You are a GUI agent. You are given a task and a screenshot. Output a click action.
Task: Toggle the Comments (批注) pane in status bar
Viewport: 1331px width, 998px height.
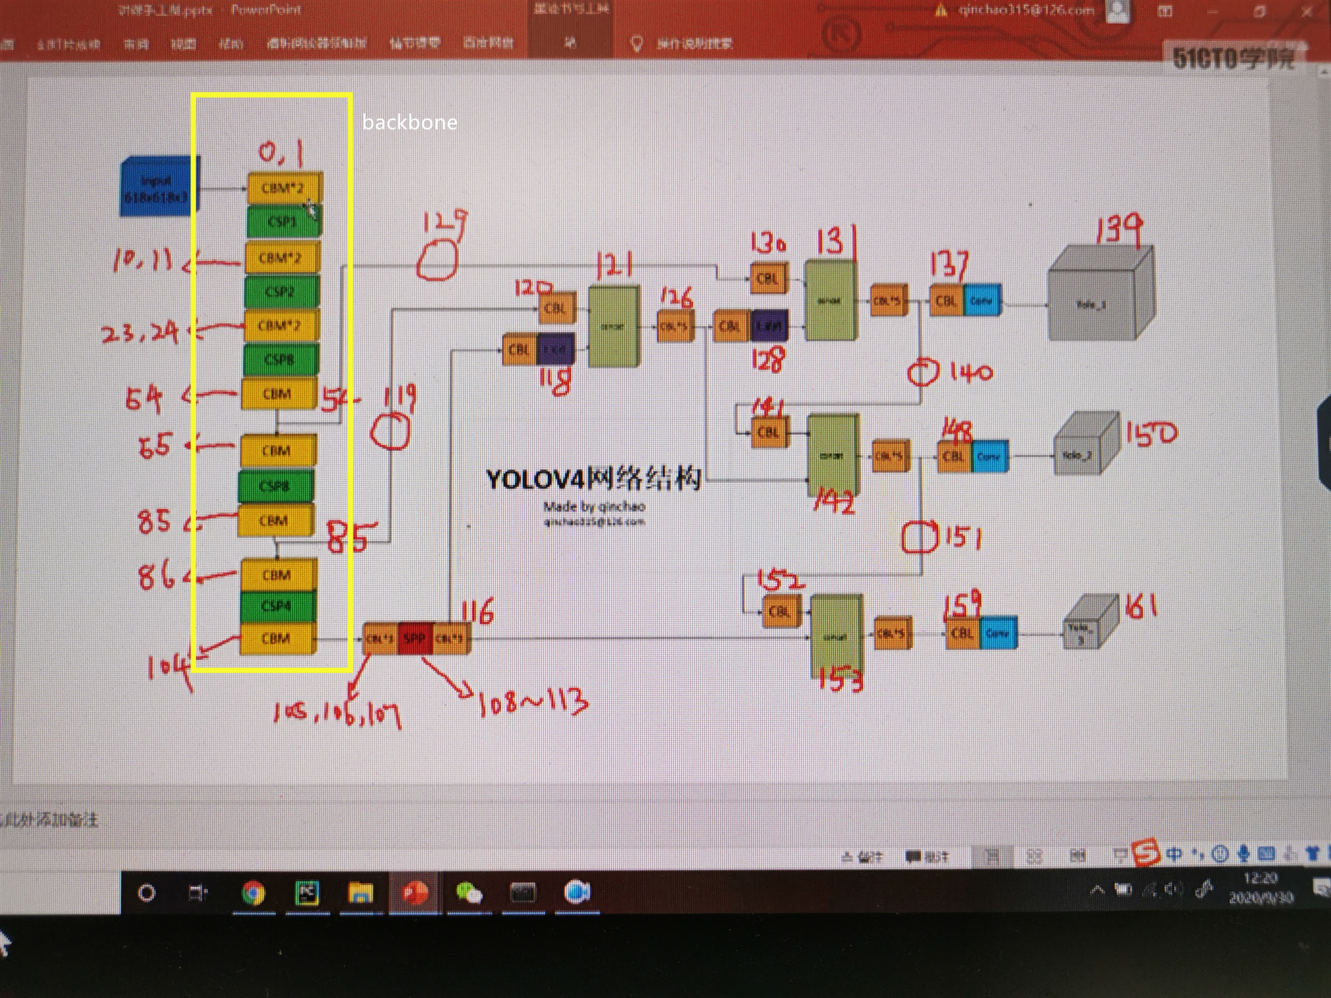(927, 857)
